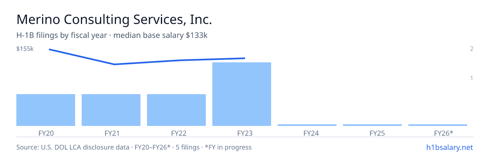
Task: Click the FY20 filings bar
Action: pos(46,110)
